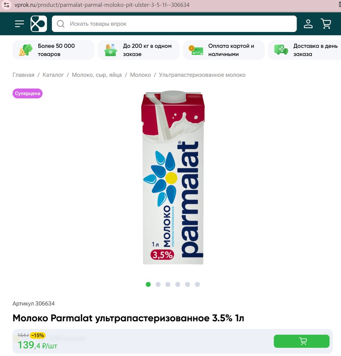Open the user profile icon
The width and height of the screenshot is (341, 356).
point(308,24)
